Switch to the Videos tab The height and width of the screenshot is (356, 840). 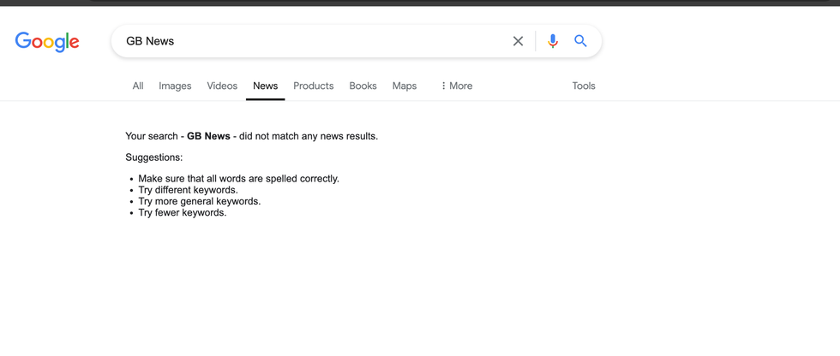coord(222,86)
